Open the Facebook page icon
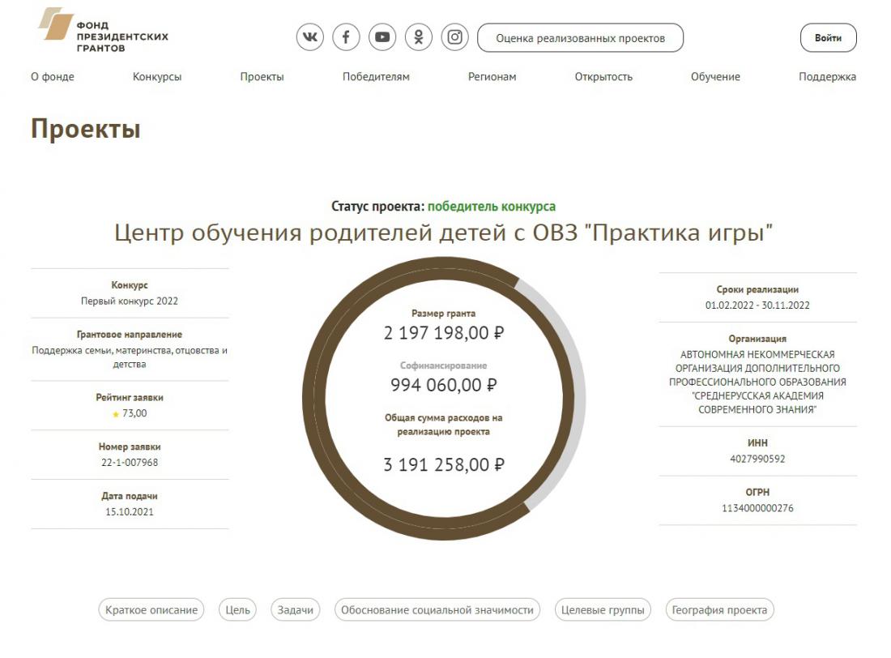The image size is (891, 658). (346, 37)
